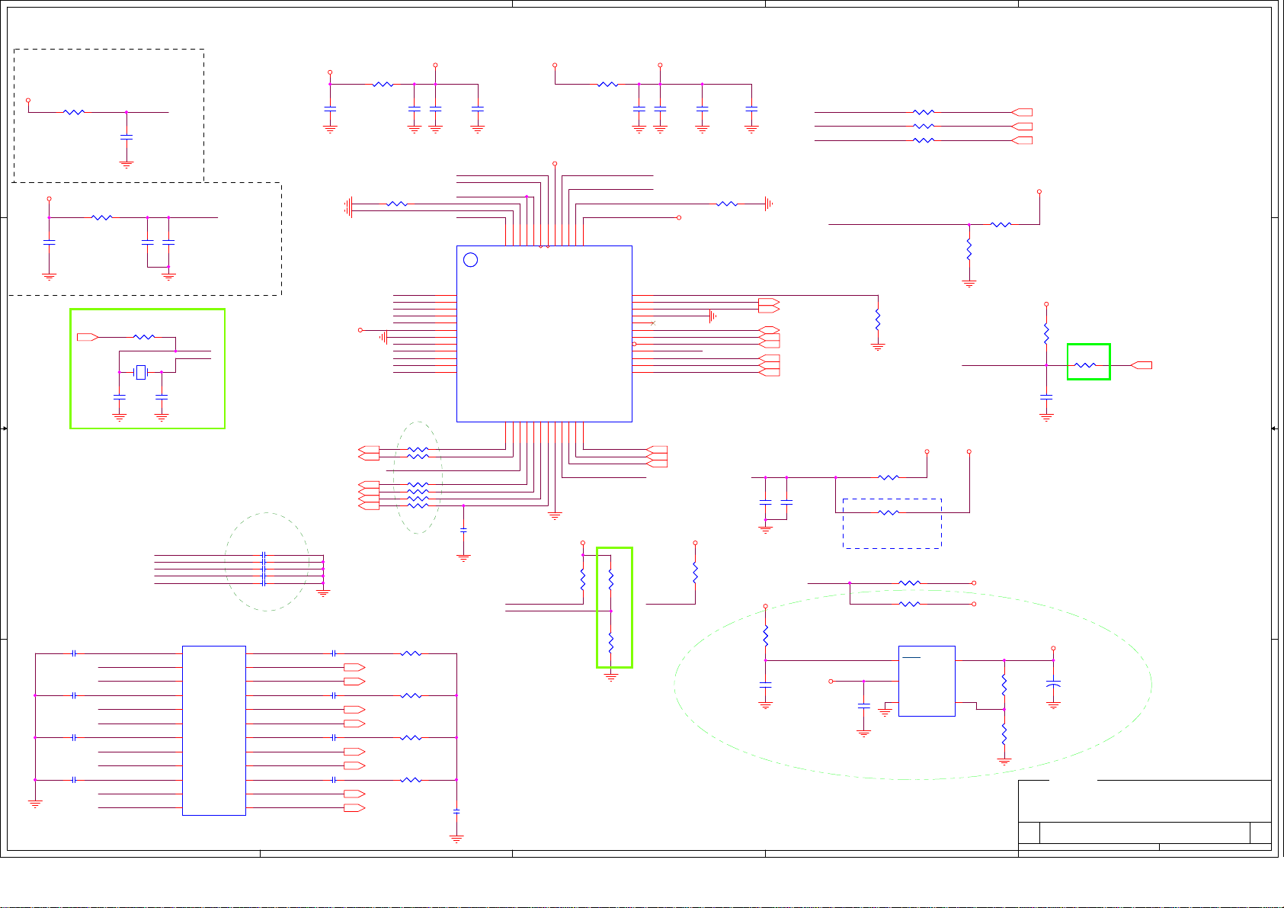
Task: Select the standalone pull-up resistor right of green box
Action: pyautogui.click(x=695, y=573)
